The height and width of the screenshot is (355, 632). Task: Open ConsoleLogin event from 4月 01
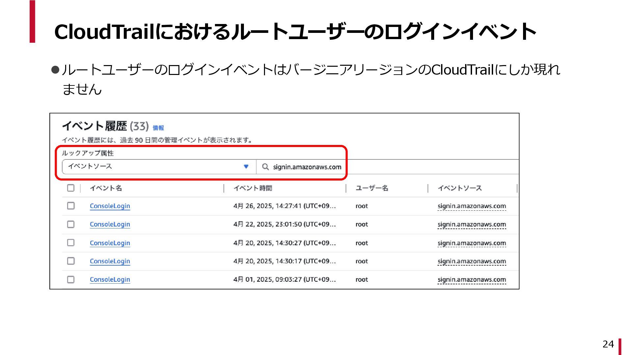(x=110, y=279)
